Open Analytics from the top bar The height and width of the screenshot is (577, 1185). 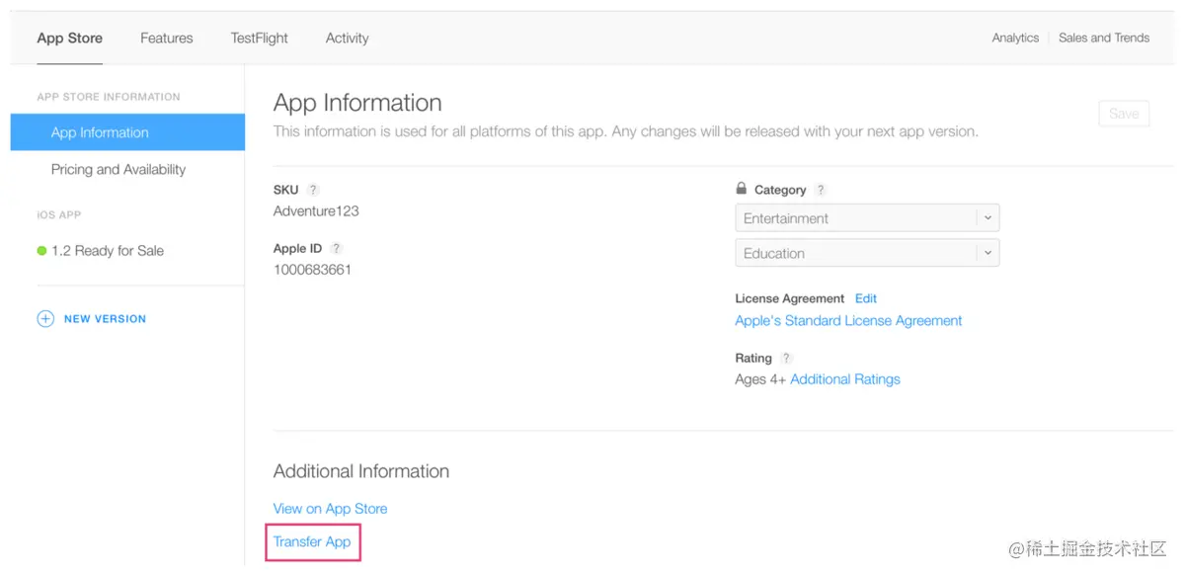(1015, 39)
